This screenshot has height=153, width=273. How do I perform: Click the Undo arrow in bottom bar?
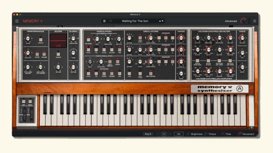159,134
